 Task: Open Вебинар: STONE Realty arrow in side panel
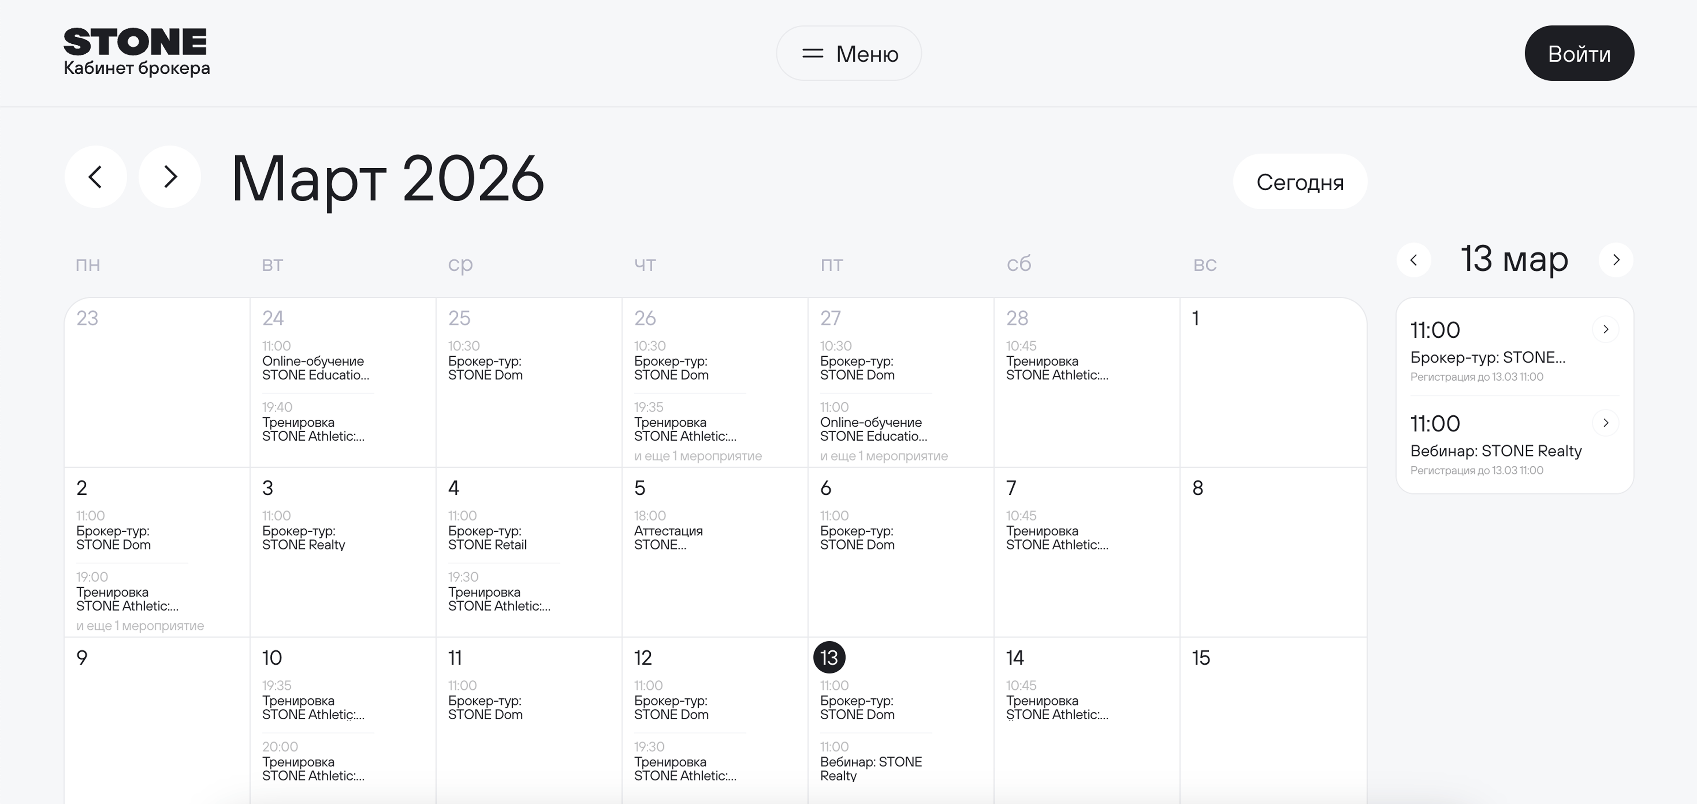[1605, 423]
